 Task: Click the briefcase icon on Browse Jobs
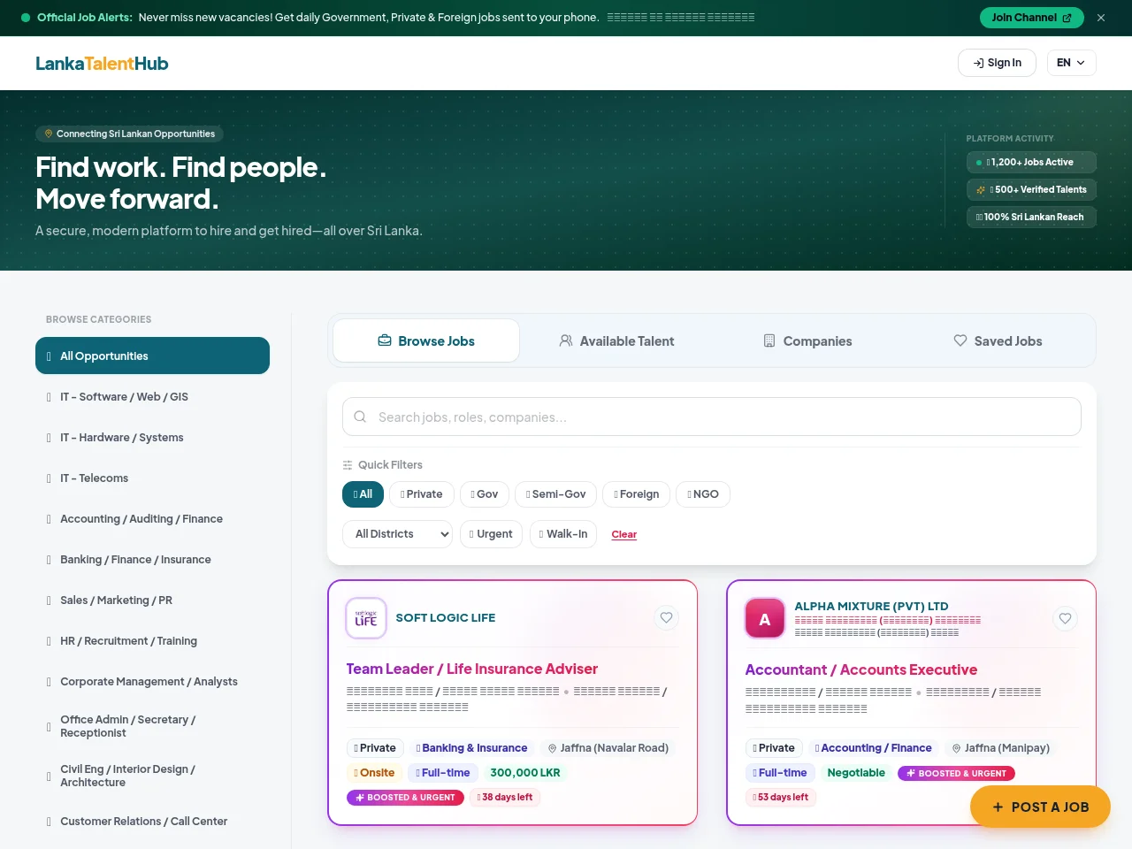click(x=385, y=340)
